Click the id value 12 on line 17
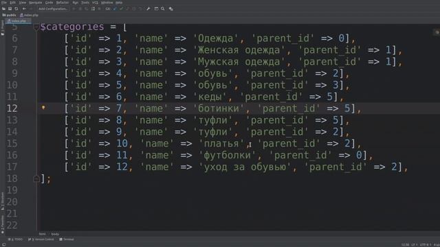The image size is (440, 247). coord(122,167)
